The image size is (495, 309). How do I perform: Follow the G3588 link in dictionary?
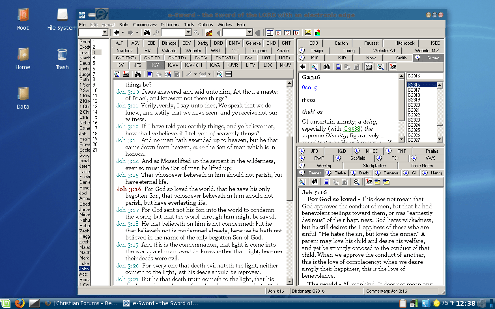(x=352, y=129)
